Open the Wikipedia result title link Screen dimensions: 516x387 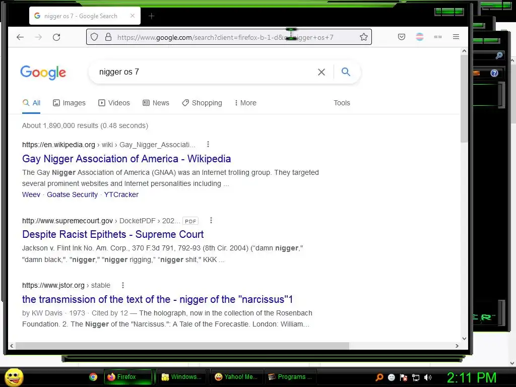coord(126,159)
